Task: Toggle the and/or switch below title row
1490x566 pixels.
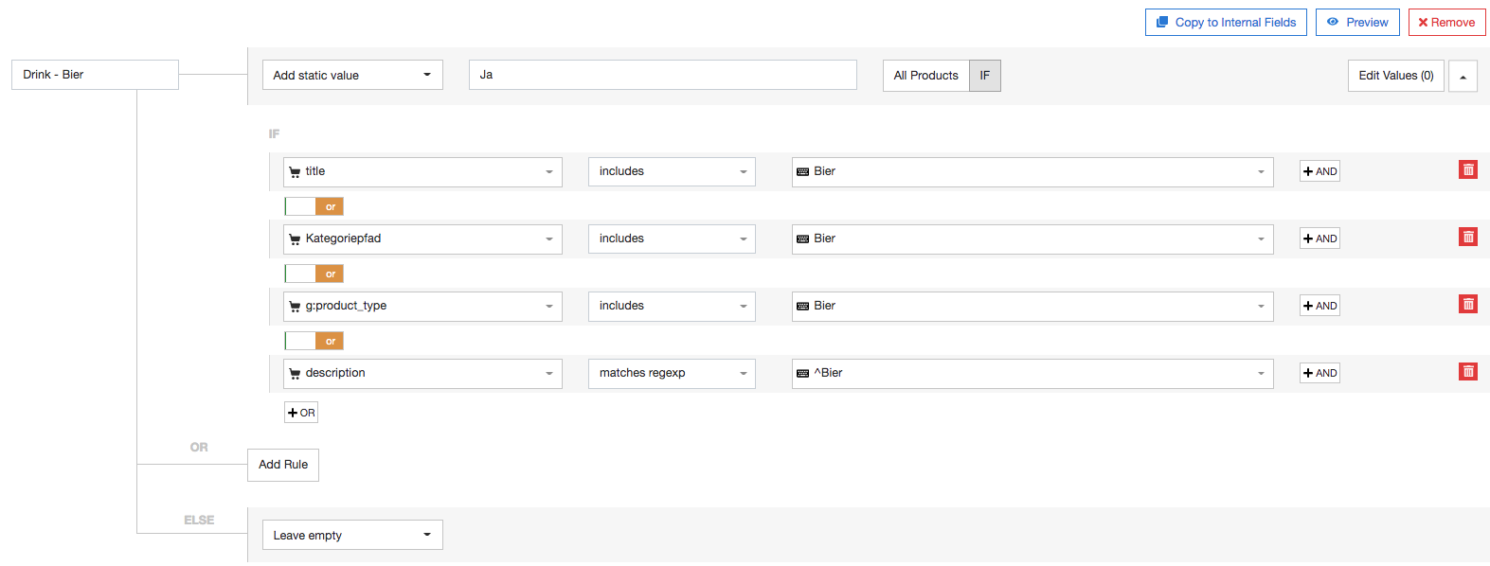Action: (x=314, y=206)
